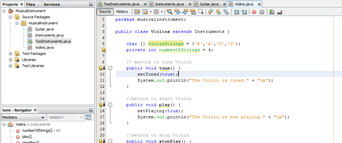Image resolution: width=342 pixels, height=143 pixels.
Task: Select the Source view toggle button
Action: [x=105, y=11]
